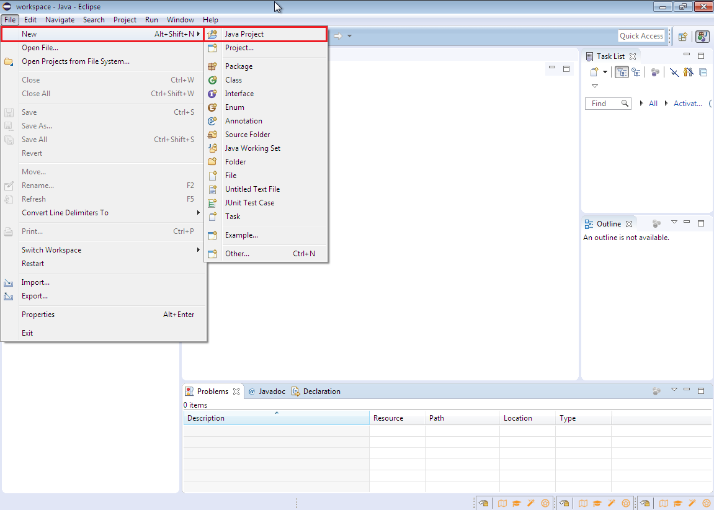Open Other... new wizard list
The width and height of the screenshot is (714, 510).
[266, 254]
